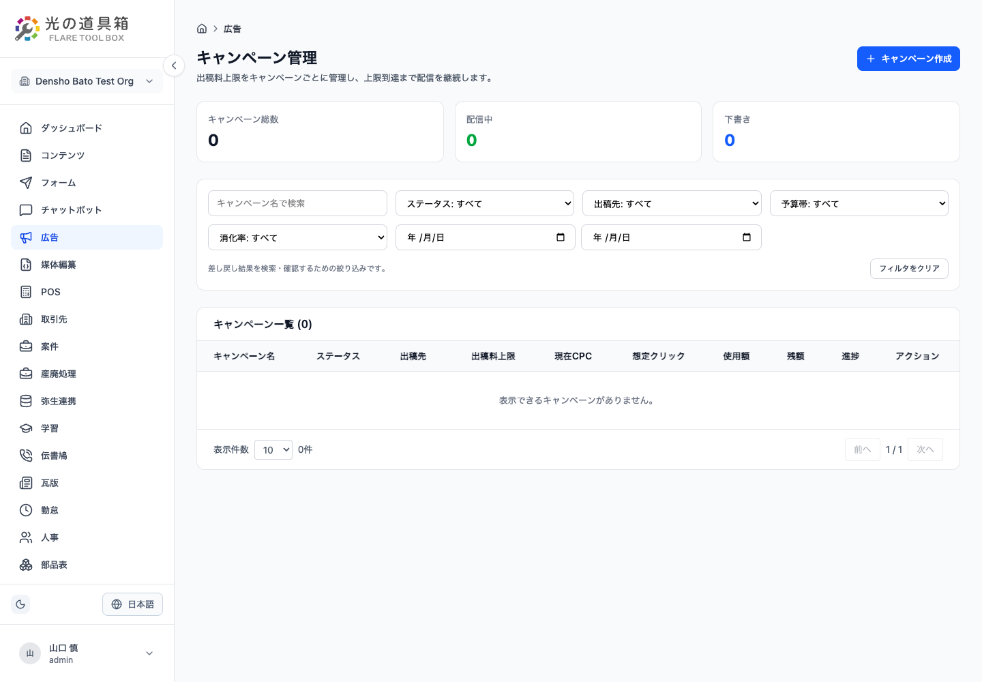The height and width of the screenshot is (682, 982).
Task: Click the 下書き stat card
Action: pos(836,132)
